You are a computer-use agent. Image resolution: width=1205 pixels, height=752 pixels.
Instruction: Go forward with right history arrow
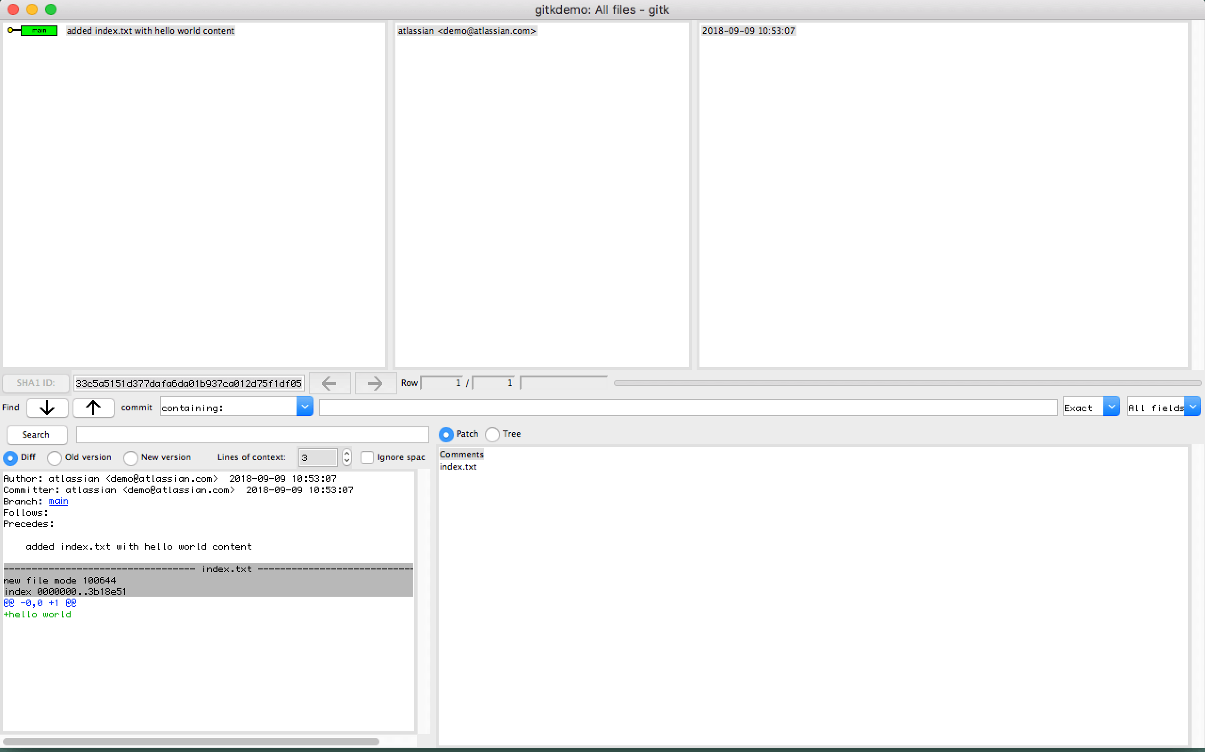[x=375, y=383]
